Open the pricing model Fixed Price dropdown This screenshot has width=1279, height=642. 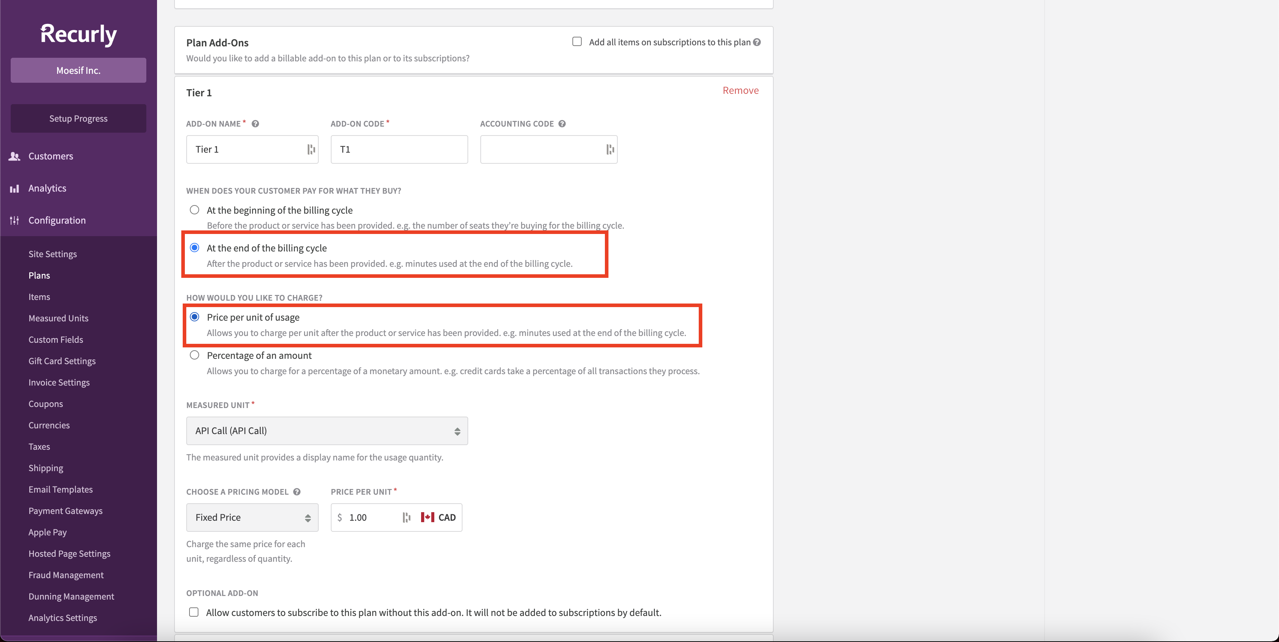pyautogui.click(x=252, y=518)
